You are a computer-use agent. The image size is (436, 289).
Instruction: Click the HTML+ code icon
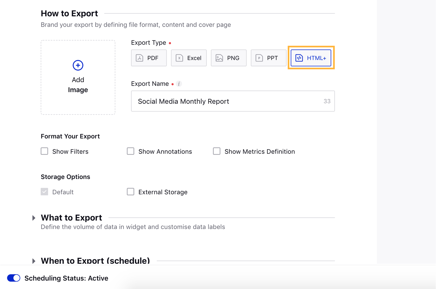coord(299,58)
